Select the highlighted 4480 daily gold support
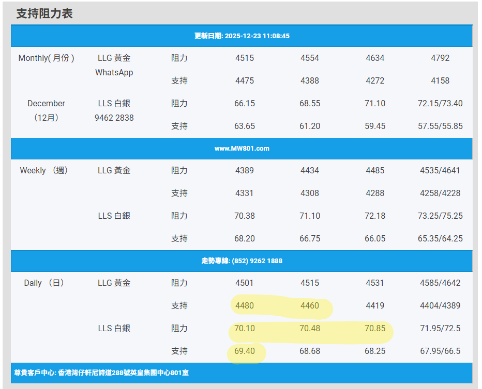The image size is (482, 389). (245, 305)
